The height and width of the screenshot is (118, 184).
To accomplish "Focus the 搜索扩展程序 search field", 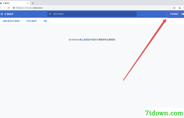I will tap(92, 14).
